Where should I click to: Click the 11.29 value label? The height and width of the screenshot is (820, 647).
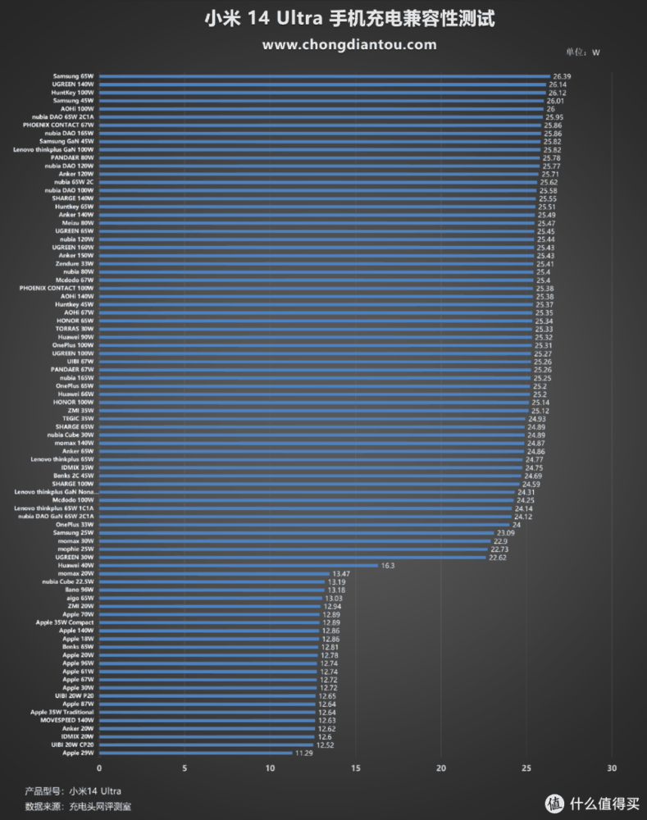pos(305,752)
